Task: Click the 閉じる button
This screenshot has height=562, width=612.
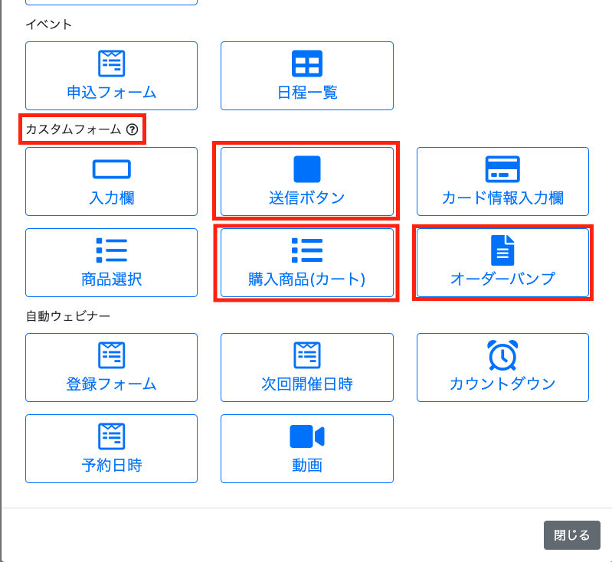Action: coord(571,535)
